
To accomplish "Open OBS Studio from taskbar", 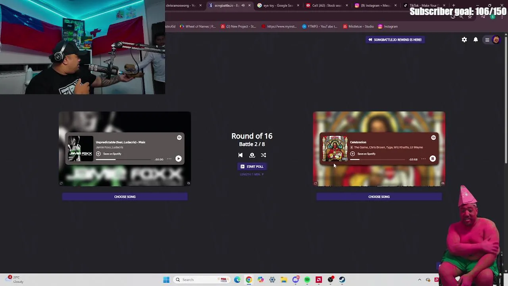I will (331, 280).
